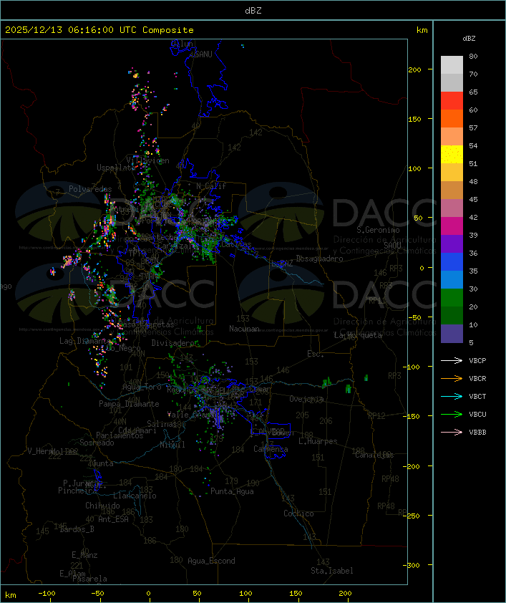Click the 'L.Huarpes' map label
506x603 pixels.
318,441
